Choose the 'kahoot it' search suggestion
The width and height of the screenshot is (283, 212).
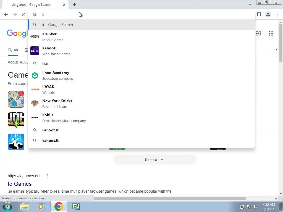point(141,130)
